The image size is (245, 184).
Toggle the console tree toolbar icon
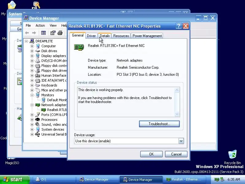(43, 33)
